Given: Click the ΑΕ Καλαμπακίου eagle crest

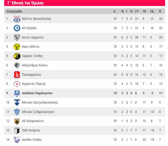Looking at the screenshot, I should point(17,121).
